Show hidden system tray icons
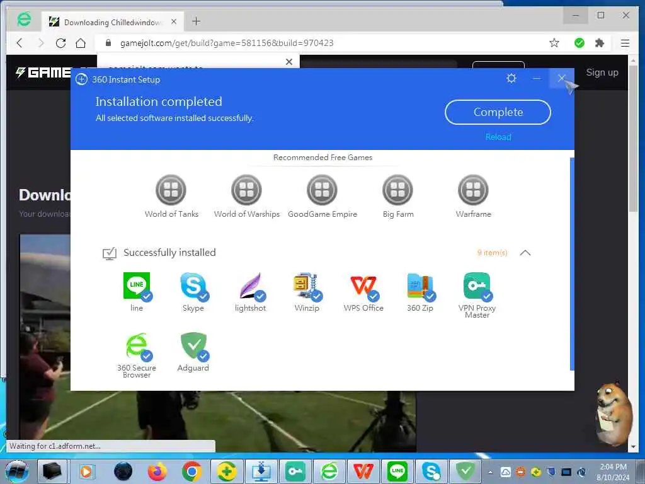Image resolution: width=645 pixels, height=484 pixels. click(x=490, y=472)
